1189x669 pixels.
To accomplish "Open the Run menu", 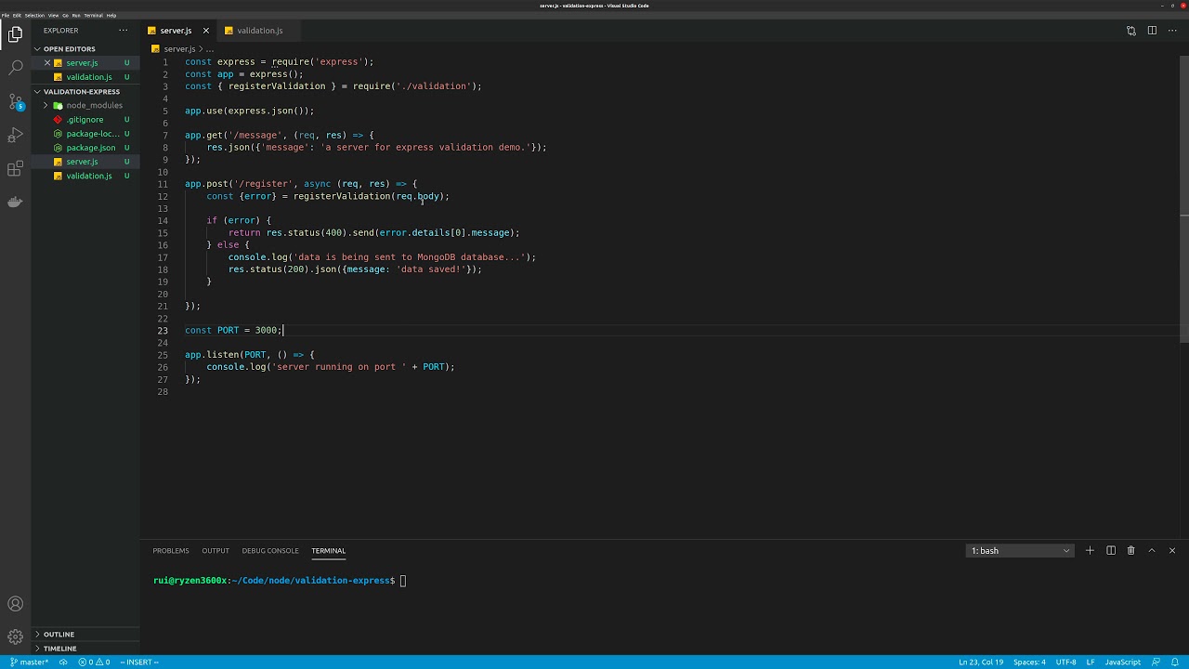I will coord(76,15).
